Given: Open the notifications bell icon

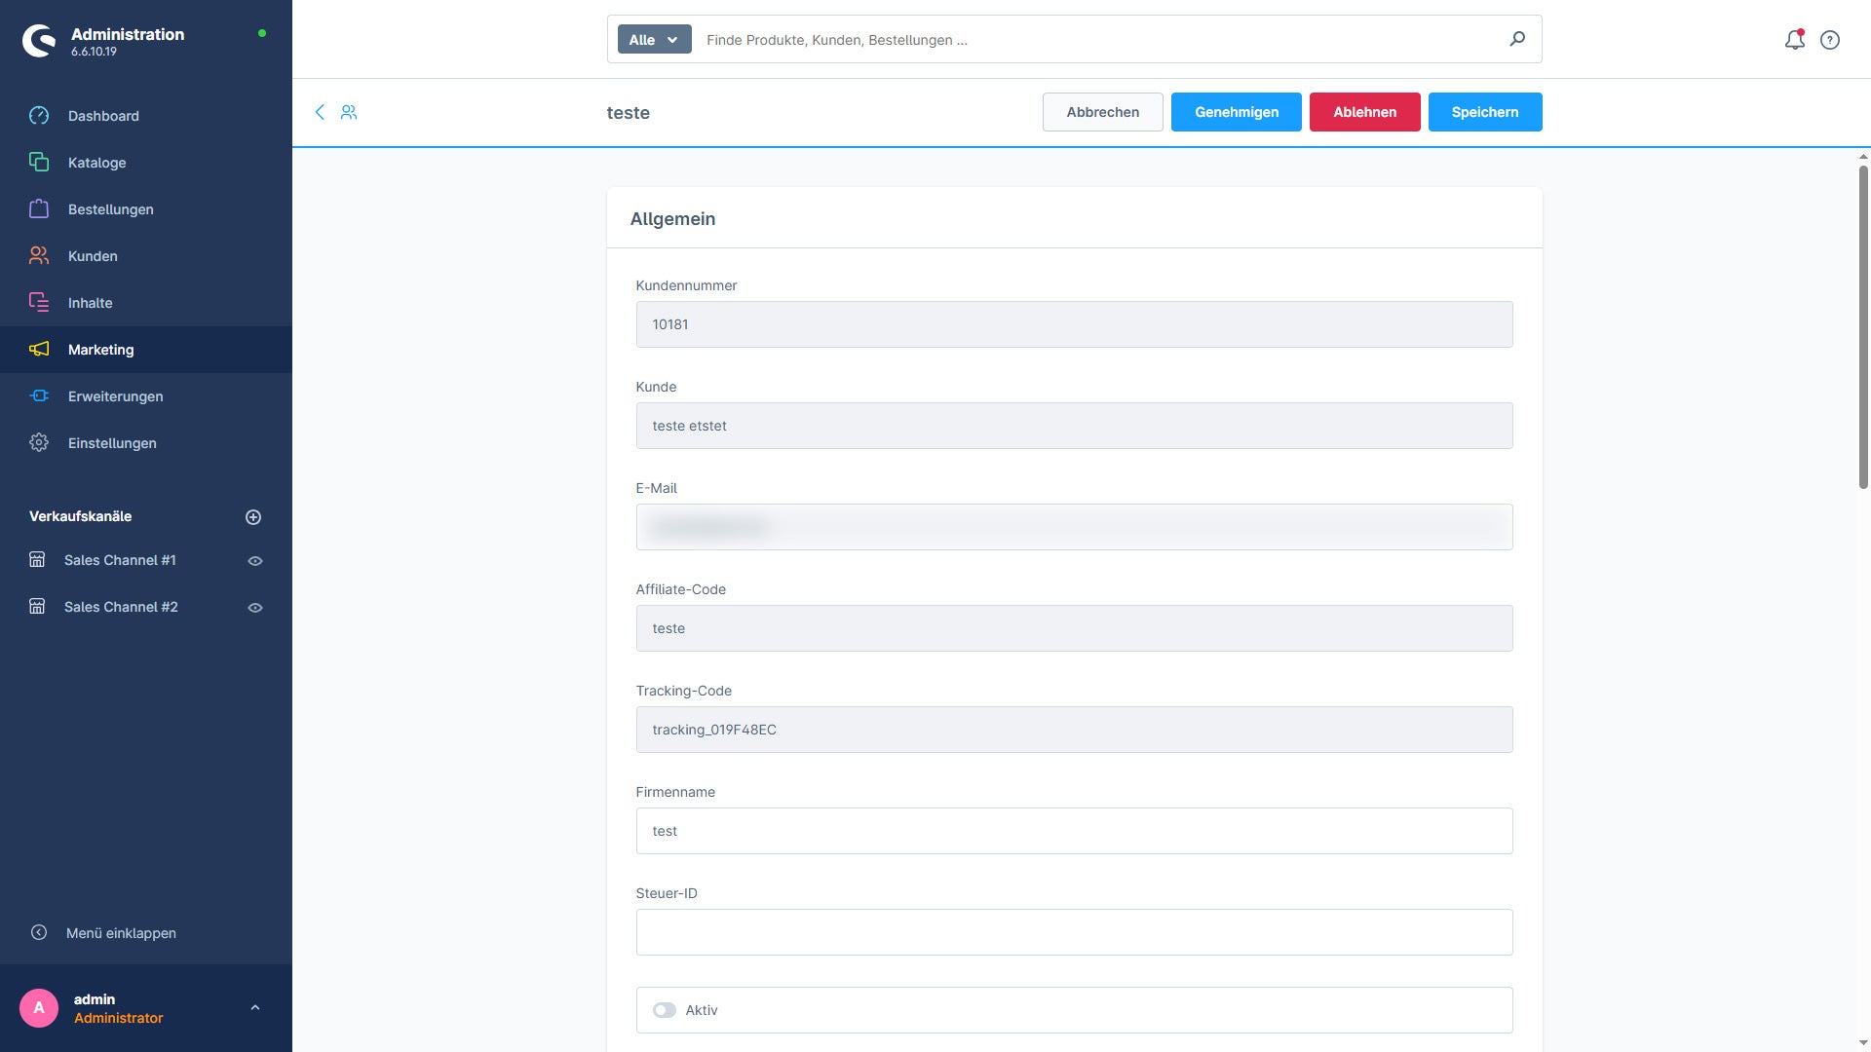Looking at the screenshot, I should [x=1794, y=40].
